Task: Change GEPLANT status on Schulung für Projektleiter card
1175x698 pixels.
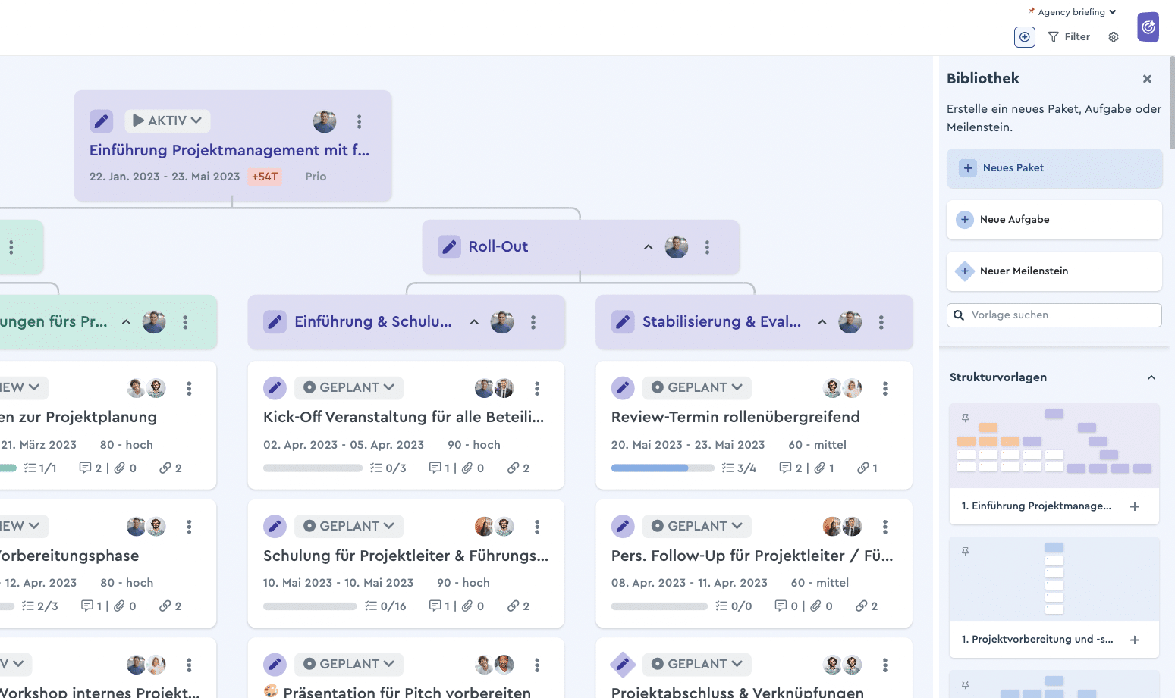Action: (x=348, y=526)
